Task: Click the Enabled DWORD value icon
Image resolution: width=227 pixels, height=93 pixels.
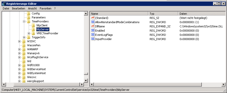Action: 93,31
